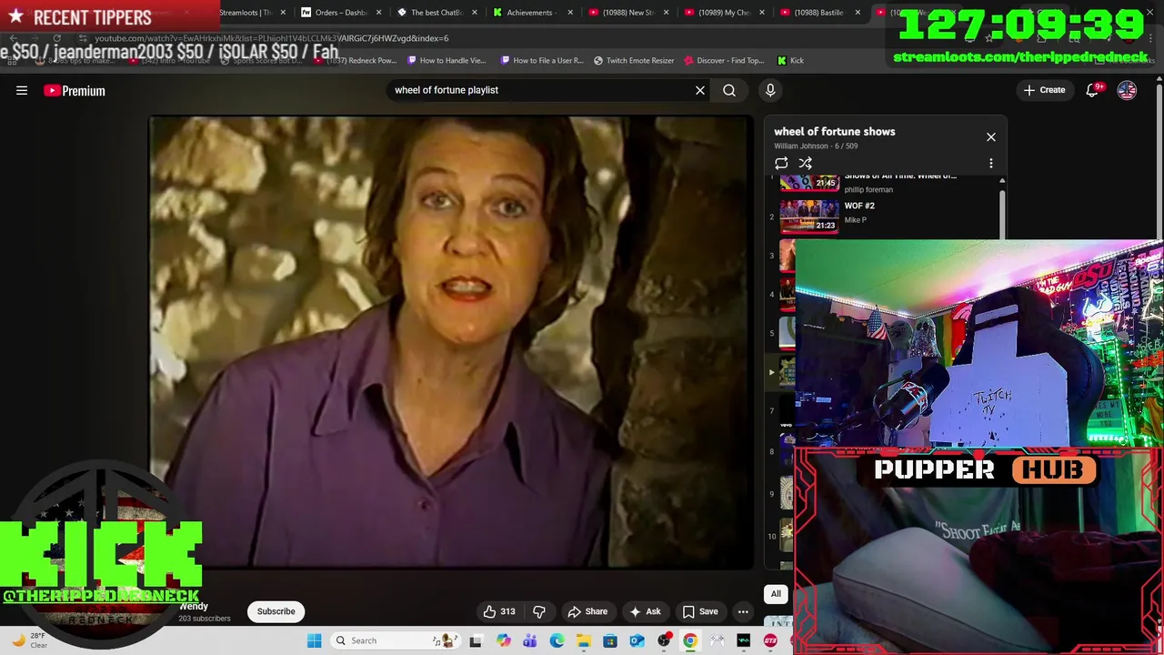Launch Copilot from the taskbar
The height and width of the screenshot is (655, 1164).
503,640
